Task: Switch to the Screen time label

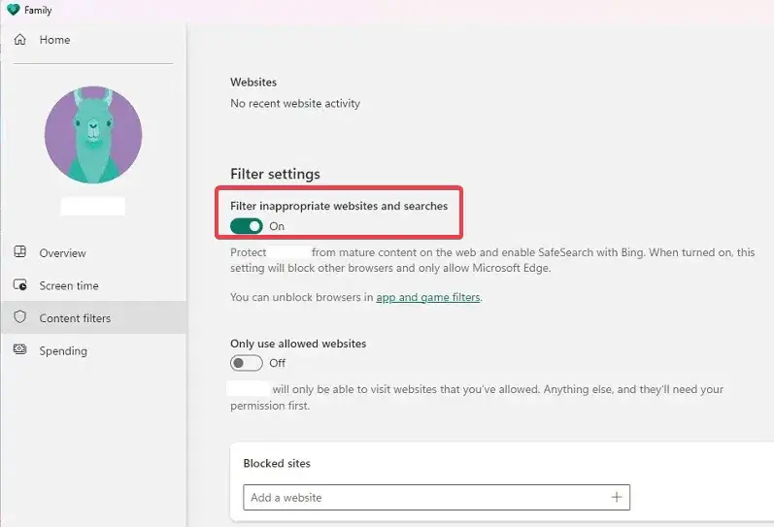Action: pos(69,285)
